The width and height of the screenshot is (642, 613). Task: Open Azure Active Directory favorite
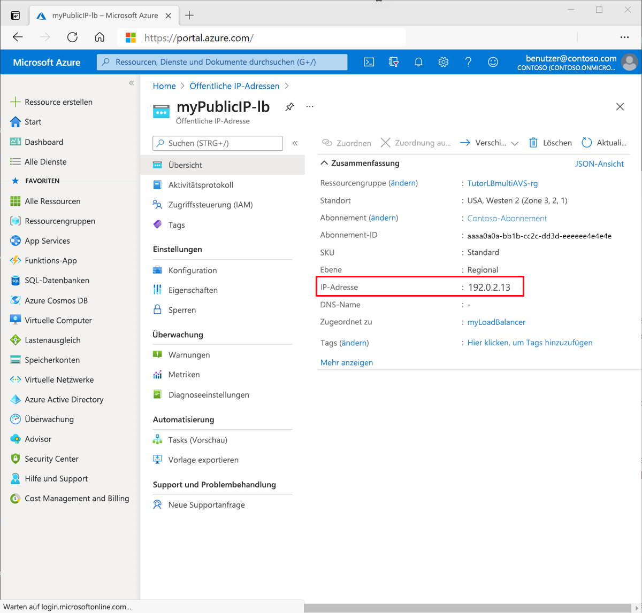pyautogui.click(x=57, y=399)
